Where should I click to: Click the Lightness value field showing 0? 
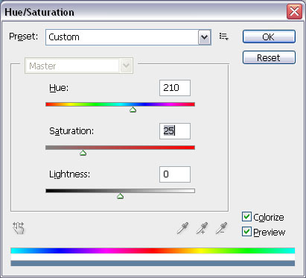coord(175,174)
